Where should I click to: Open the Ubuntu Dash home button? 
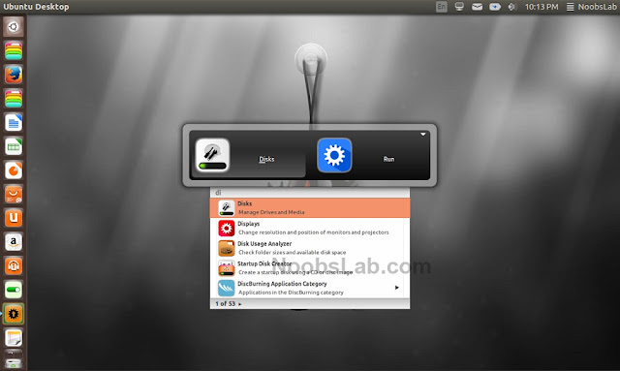tap(14, 27)
